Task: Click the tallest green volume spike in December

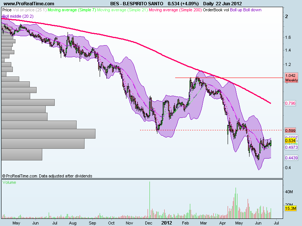Action: pyautogui.click(x=149, y=200)
